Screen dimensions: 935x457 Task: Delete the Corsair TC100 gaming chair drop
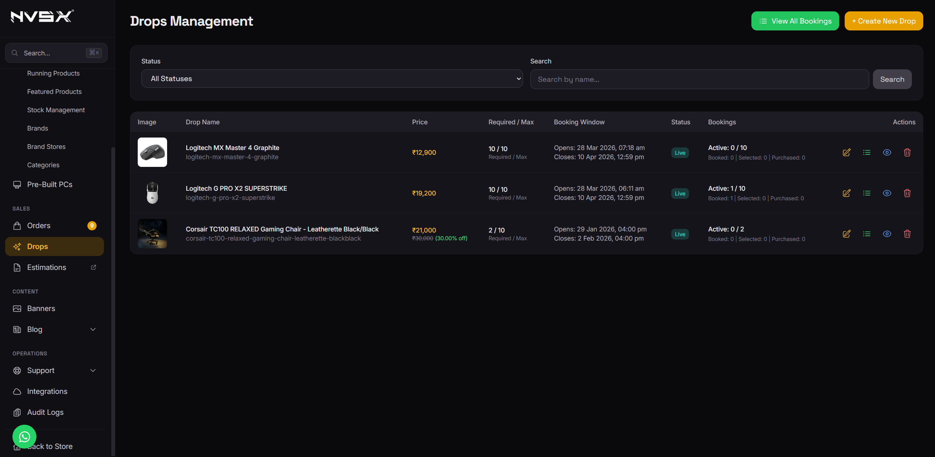907,234
